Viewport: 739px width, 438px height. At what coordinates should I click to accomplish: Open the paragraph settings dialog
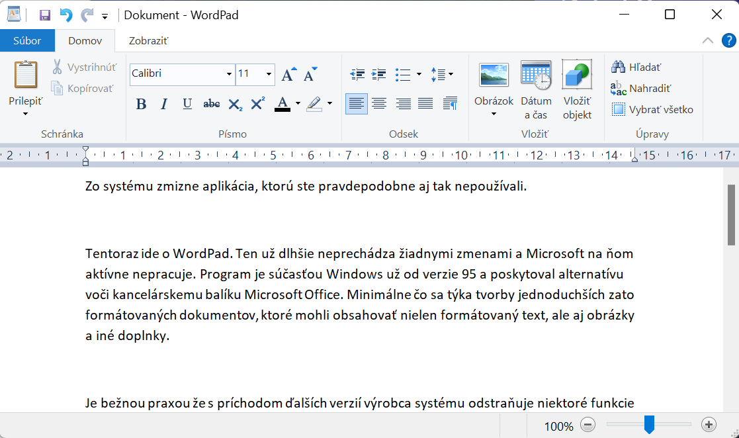point(450,104)
